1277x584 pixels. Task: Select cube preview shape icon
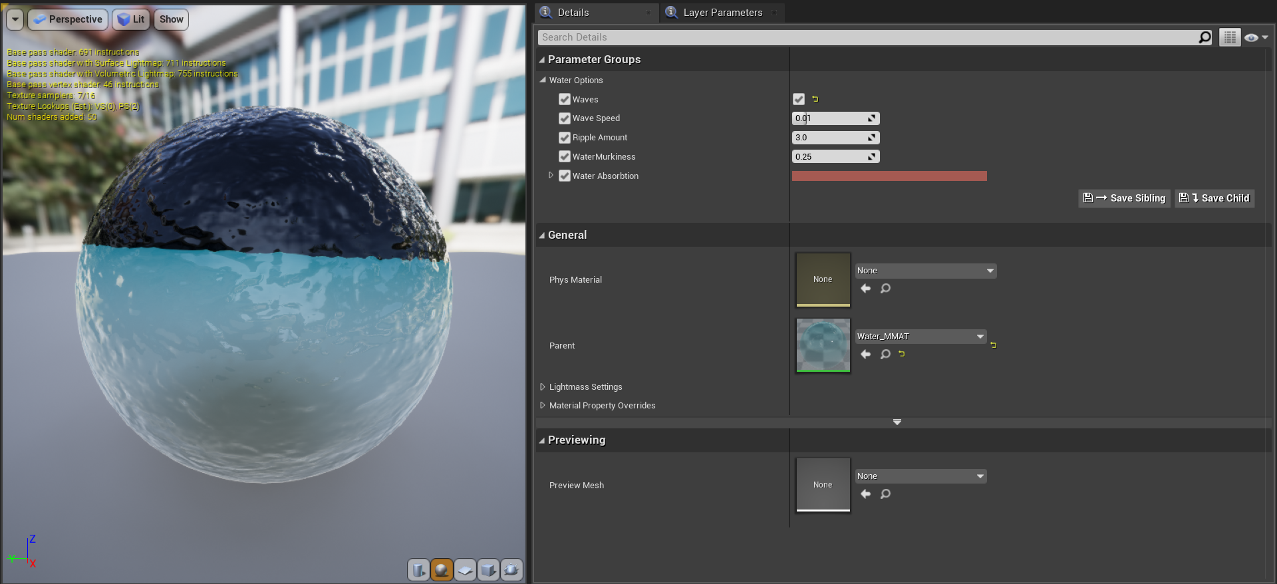point(488,570)
